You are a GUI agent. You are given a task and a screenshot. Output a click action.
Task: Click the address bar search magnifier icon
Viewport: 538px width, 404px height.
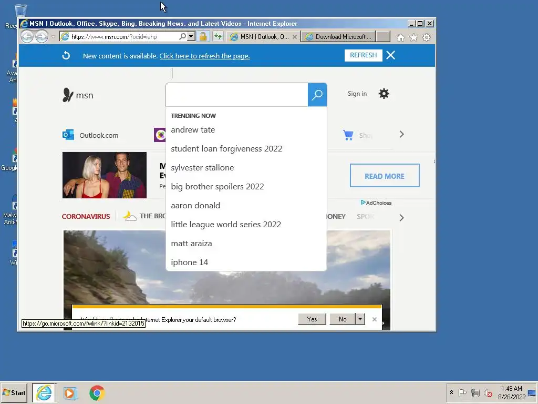click(182, 36)
